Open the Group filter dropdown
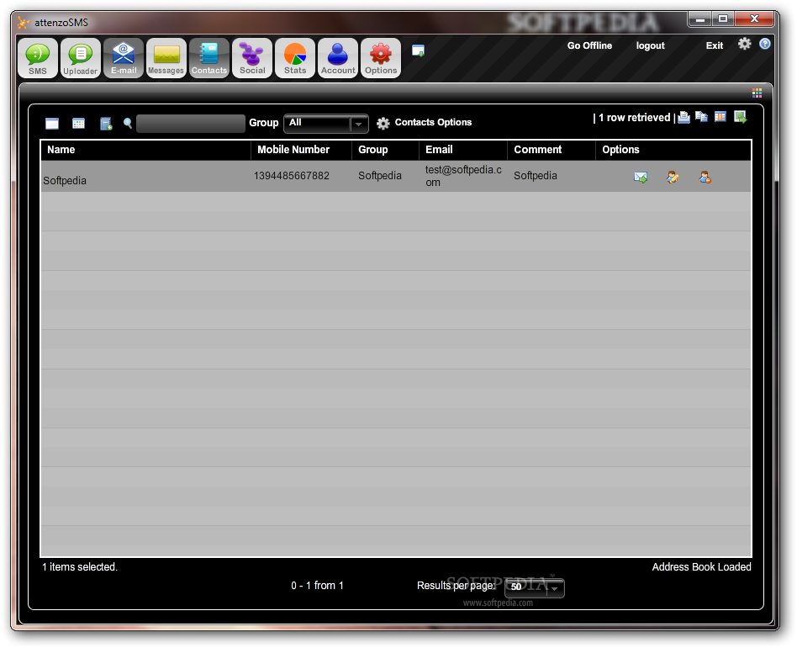Image resolution: width=797 pixels, height=648 pixels. point(326,123)
